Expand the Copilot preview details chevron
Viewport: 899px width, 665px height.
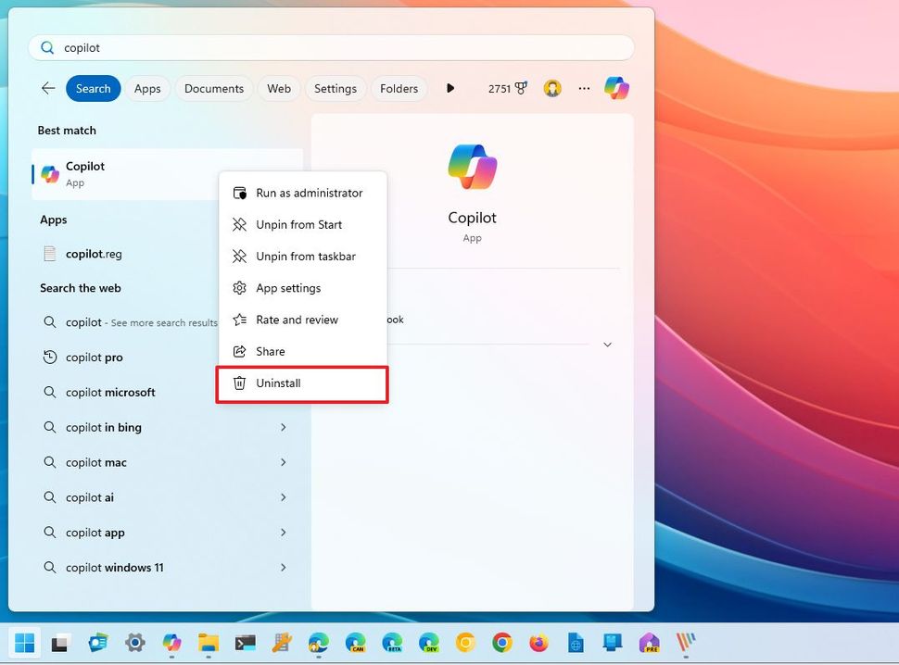point(607,344)
